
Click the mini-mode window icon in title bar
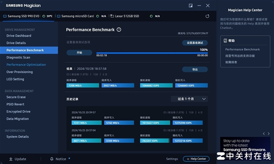point(190,5)
